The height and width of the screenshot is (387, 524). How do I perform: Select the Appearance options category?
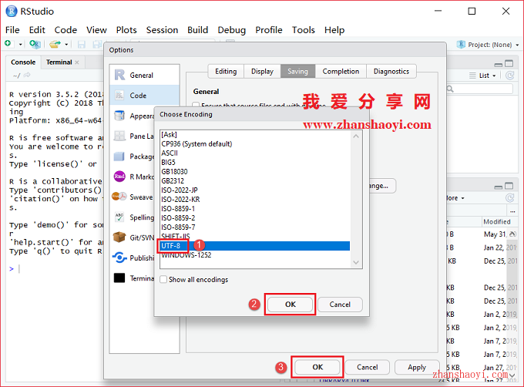[x=133, y=116]
